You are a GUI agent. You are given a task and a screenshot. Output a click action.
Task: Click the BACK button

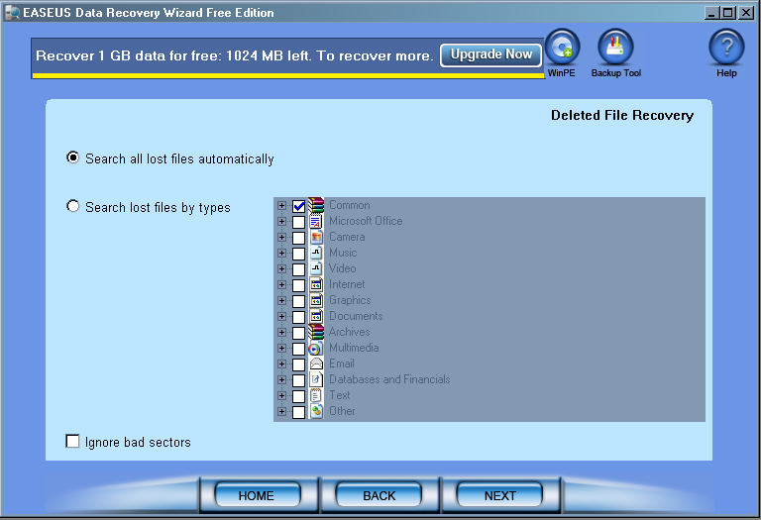(380, 495)
